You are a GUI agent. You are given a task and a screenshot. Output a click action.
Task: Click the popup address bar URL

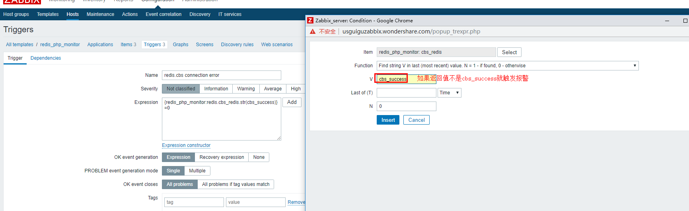click(411, 31)
